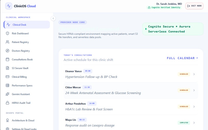208x130 pixels.
Task: Click the Full Calendar external arrow icon
Action: click(x=197, y=58)
